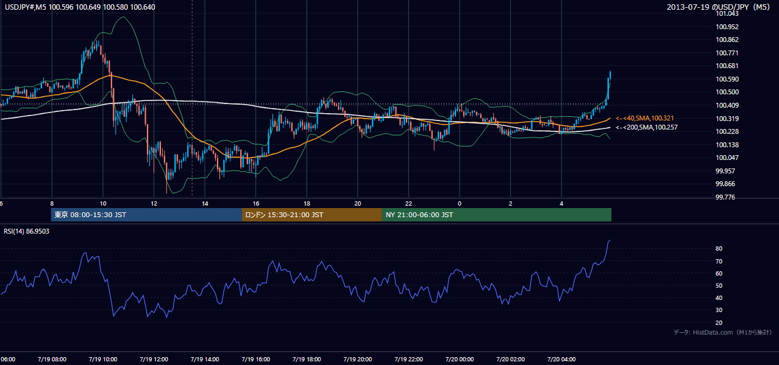Viewport: 779px width, 365px height.
Task: Click price axis label 100.590
Action: [728, 79]
